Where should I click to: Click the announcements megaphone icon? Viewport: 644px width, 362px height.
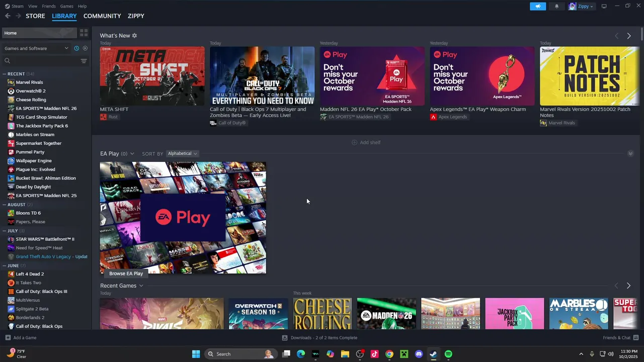[x=537, y=6]
